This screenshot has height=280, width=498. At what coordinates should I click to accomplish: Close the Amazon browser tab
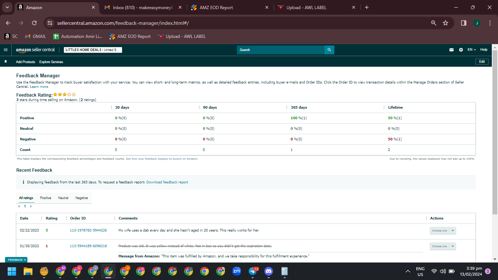[x=93, y=7]
